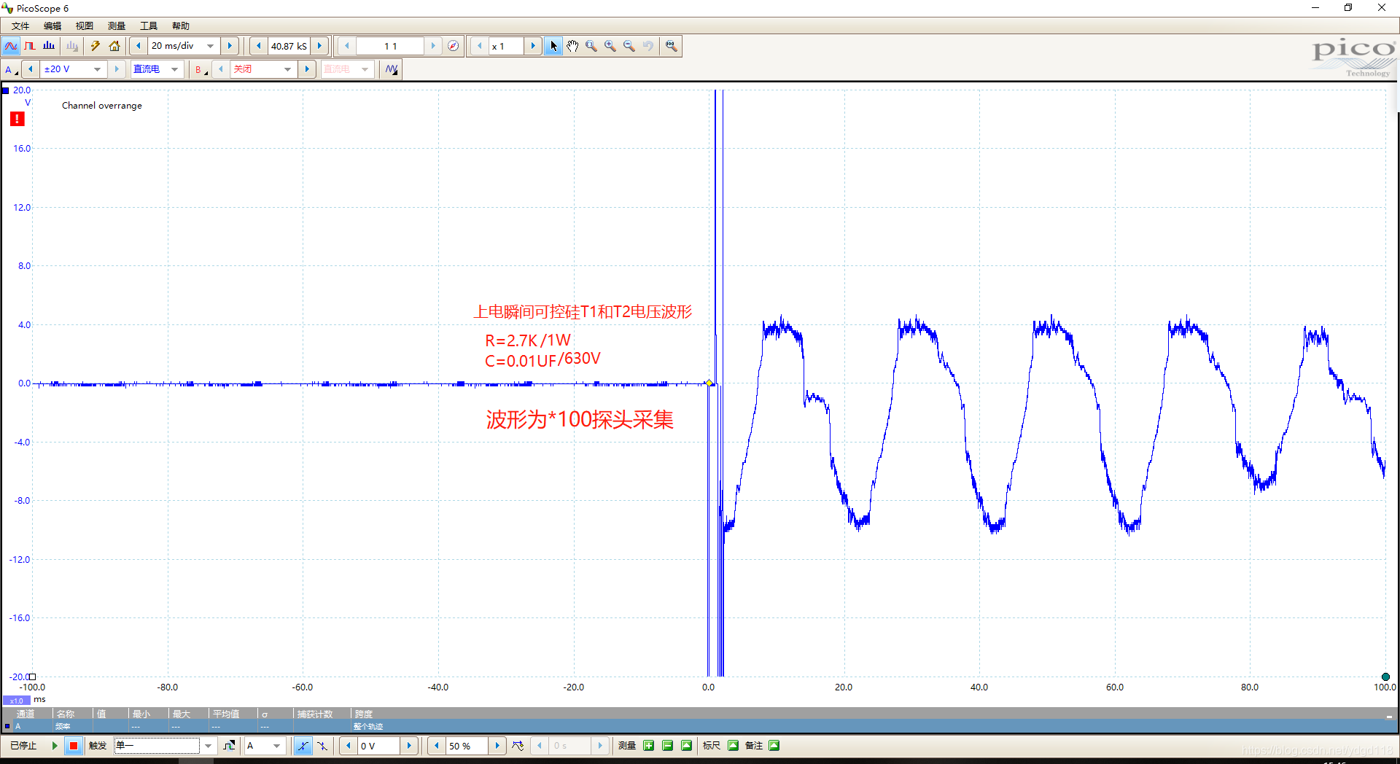This screenshot has height=764, width=1400.
Task: Open the 文件 menu
Action: click(x=20, y=26)
